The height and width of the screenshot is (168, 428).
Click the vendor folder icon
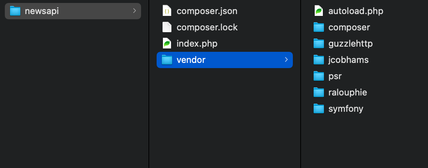[x=167, y=60]
